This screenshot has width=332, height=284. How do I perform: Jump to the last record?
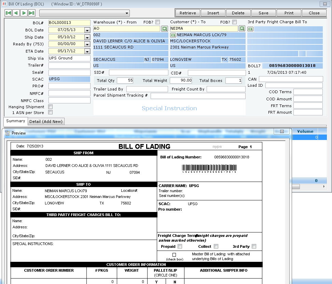pyautogui.click(x=31, y=13)
